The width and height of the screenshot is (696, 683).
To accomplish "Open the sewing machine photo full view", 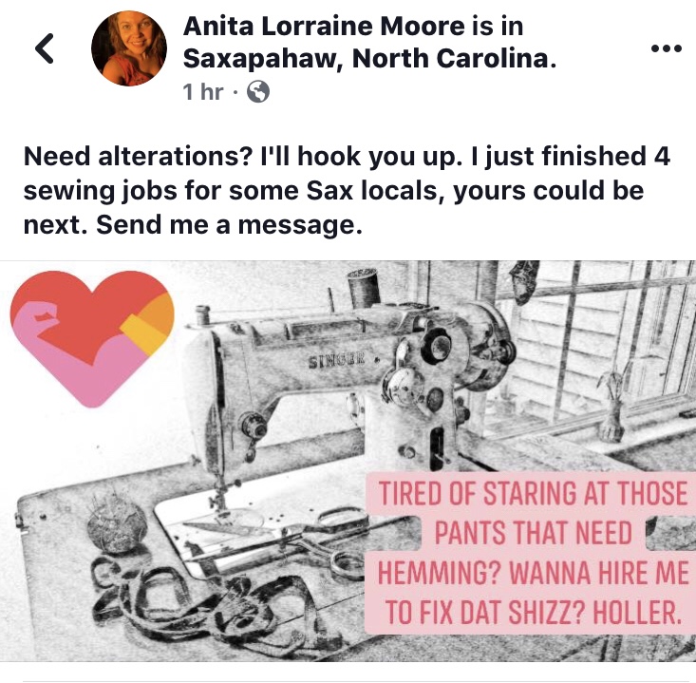I will [348, 461].
